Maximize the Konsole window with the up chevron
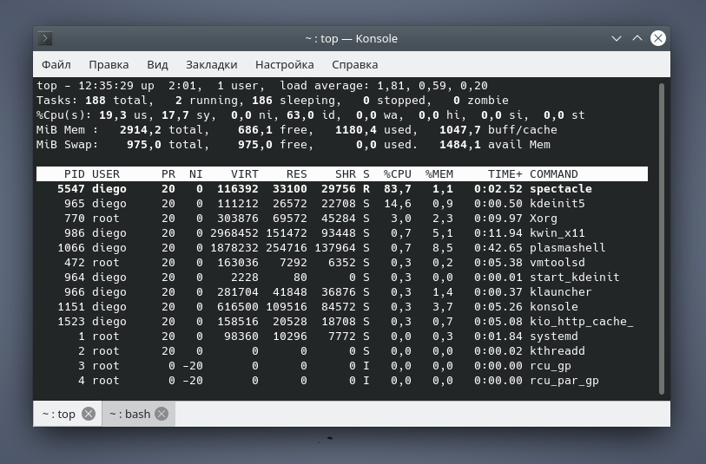Screen dimensions: 706x464 (x=637, y=38)
